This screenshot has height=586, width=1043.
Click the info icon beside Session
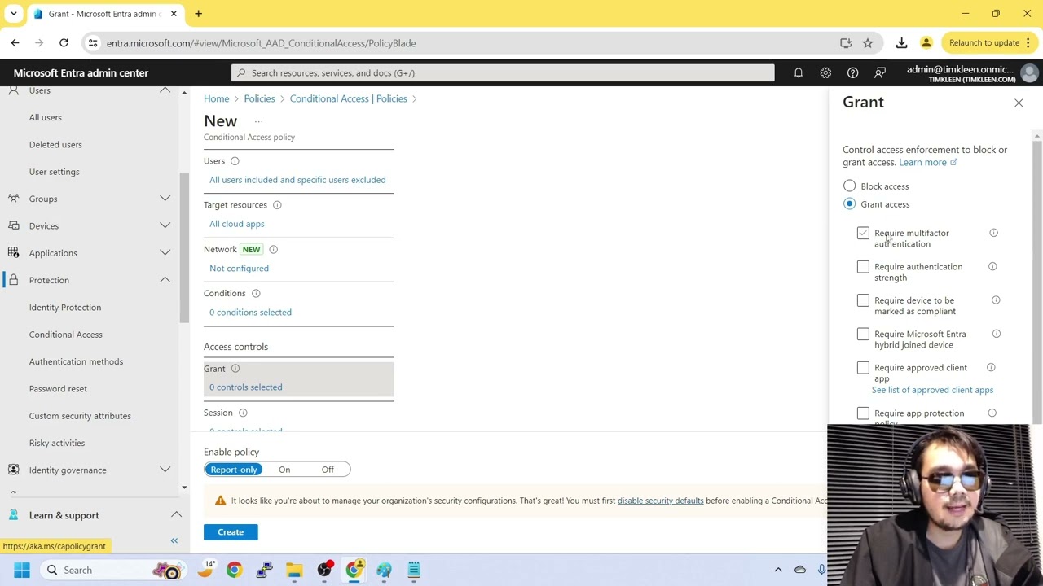tap(243, 413)
